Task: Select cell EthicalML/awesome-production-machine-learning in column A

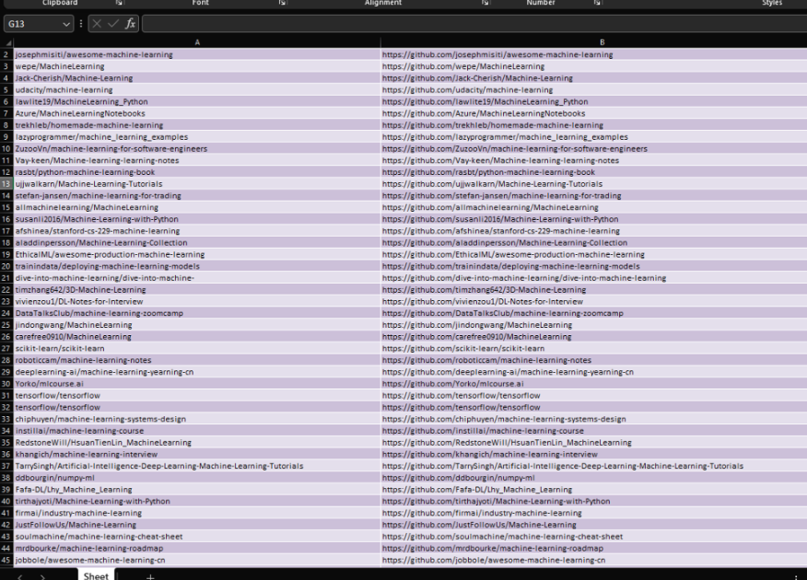Action: pyautogui.click(x=197, y=254)
